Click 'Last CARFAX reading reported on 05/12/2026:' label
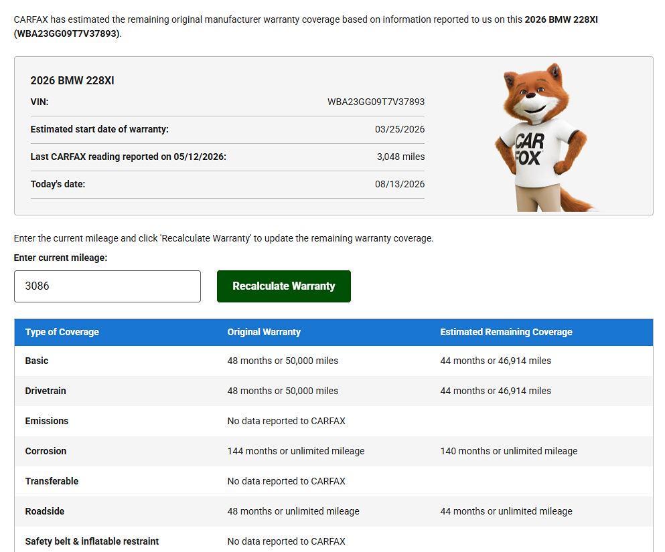Image resolution: width=665 pixels, height=552 pixels. [128, 157]
